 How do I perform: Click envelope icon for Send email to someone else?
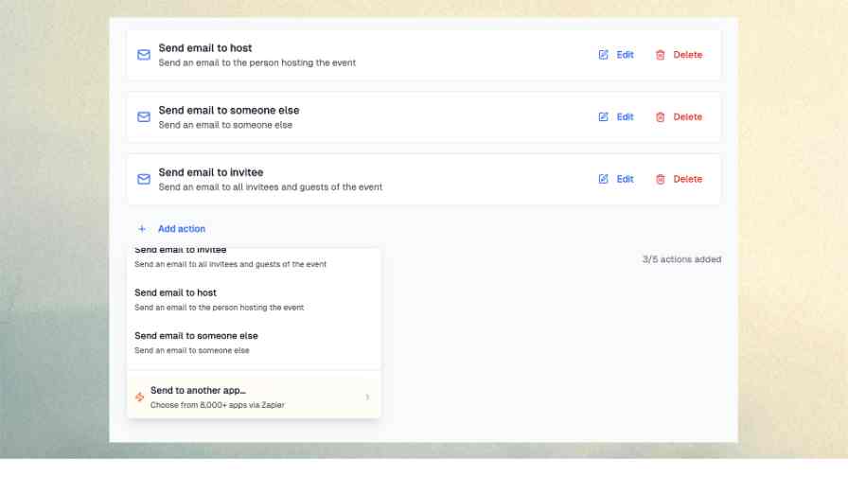pos(144,117)
